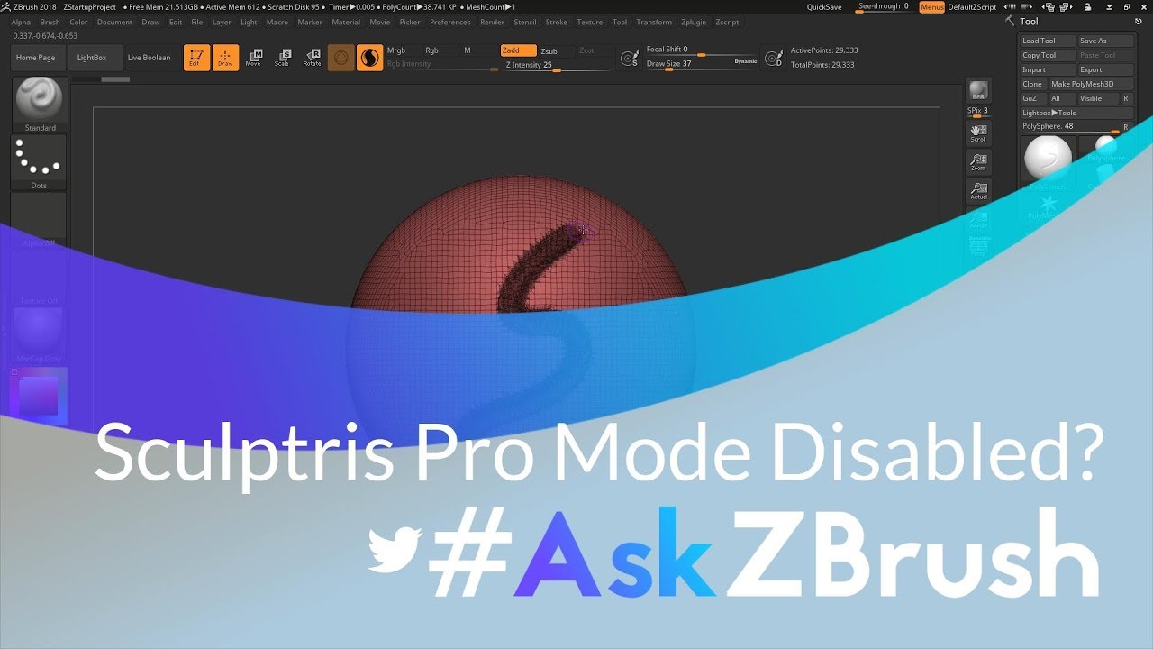Open the Stroke menu
This screenshot has width=1153, height=649.
tap(557, 22)
